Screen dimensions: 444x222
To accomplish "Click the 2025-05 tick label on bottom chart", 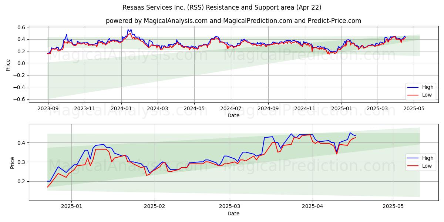I will 393,206.
